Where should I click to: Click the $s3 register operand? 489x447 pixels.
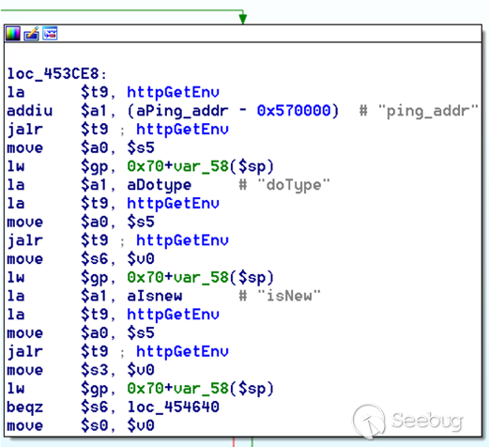click(x=95, y=370)
